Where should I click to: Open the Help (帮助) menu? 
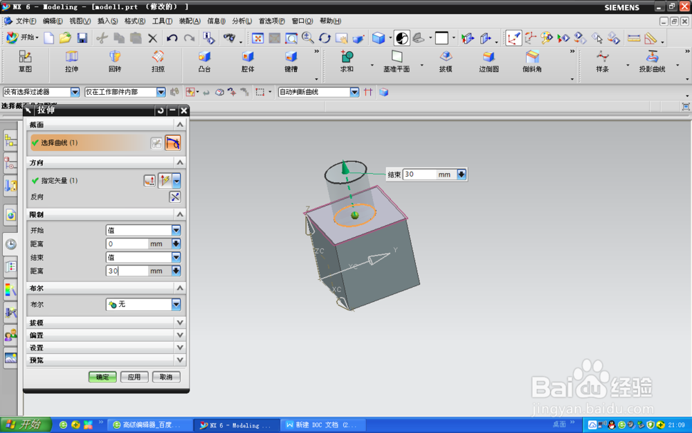(330, 21)
